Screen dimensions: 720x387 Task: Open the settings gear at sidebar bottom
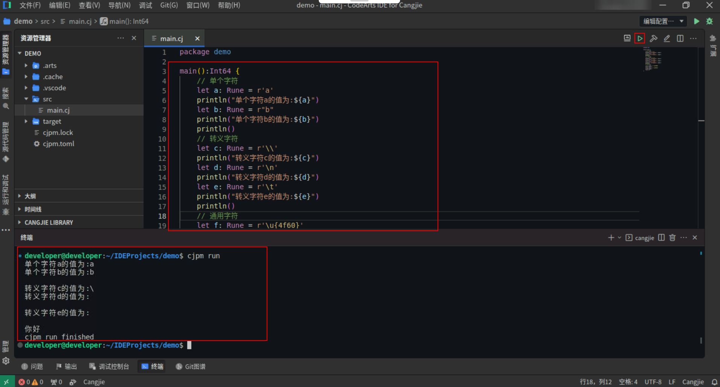pyautogui.click(x=6, y=361)
